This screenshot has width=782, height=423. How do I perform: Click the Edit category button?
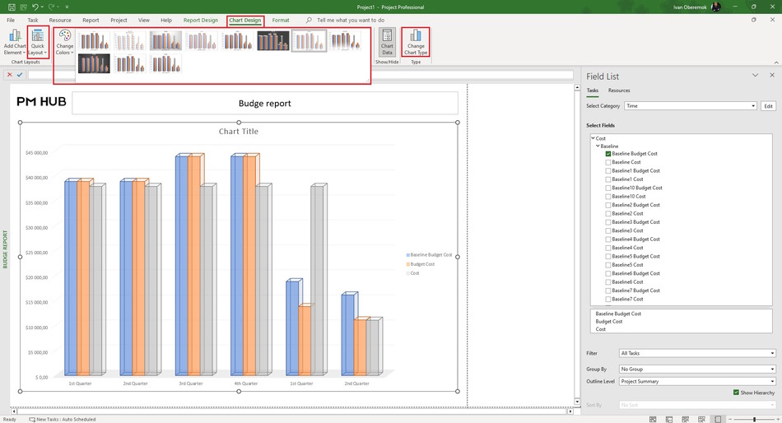[x=769, y=105]
